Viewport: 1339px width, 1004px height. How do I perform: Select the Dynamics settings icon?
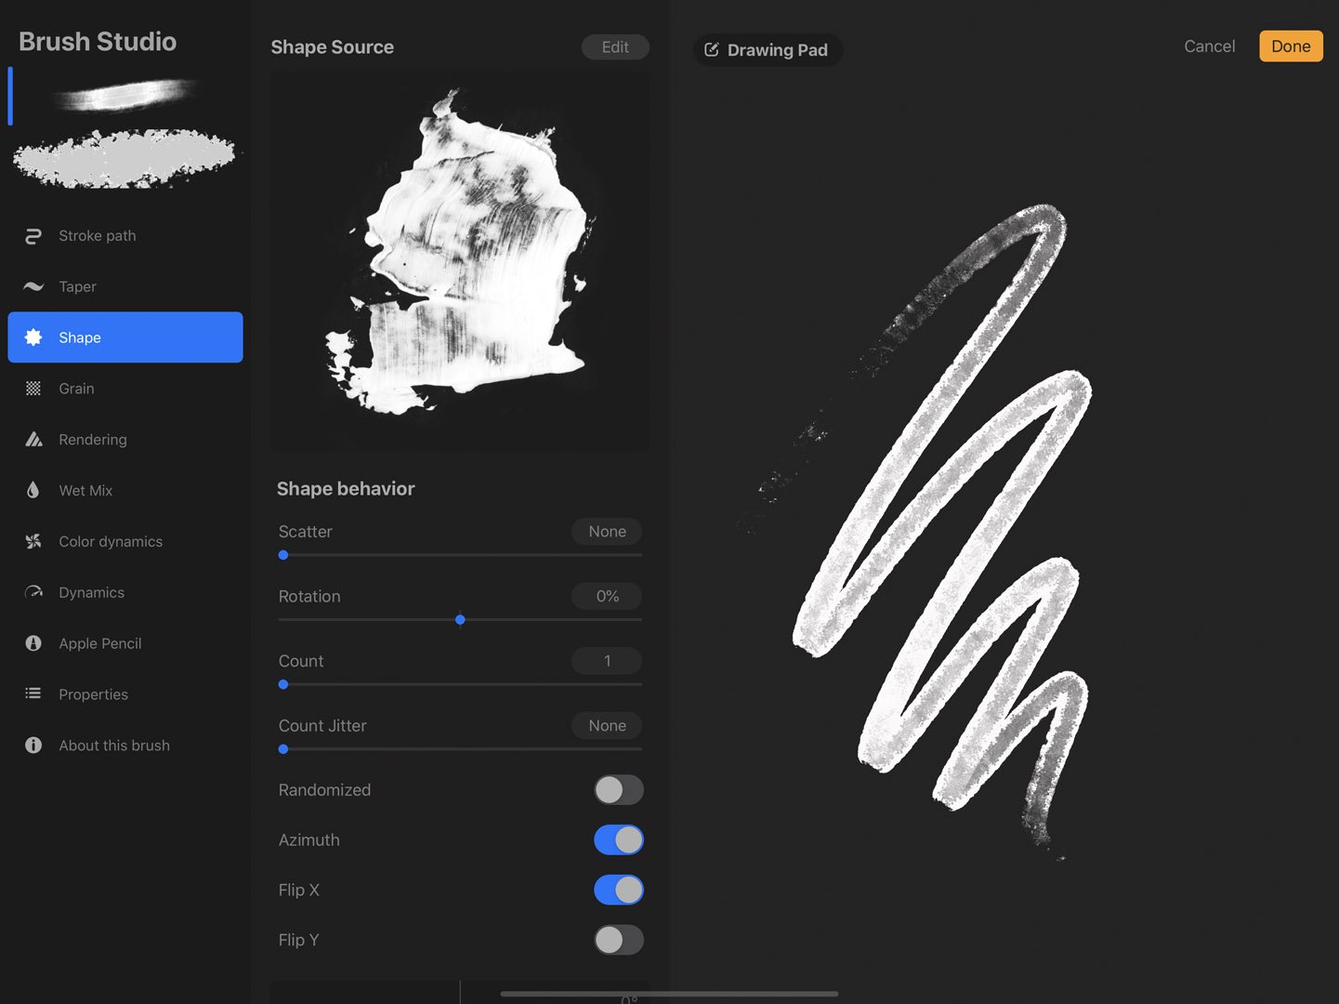33,592
